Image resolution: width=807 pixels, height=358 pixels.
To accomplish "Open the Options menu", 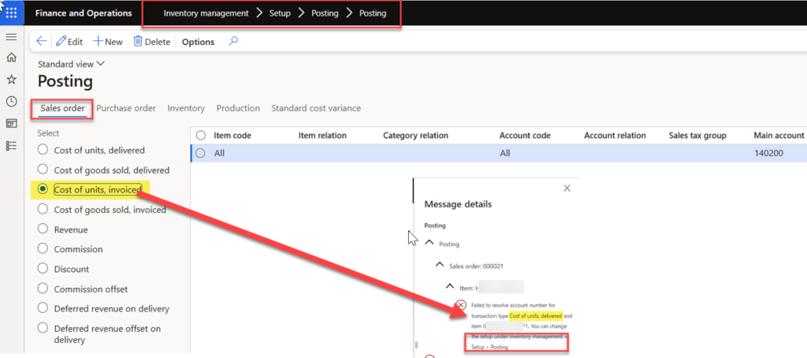I will coord(198,42).
